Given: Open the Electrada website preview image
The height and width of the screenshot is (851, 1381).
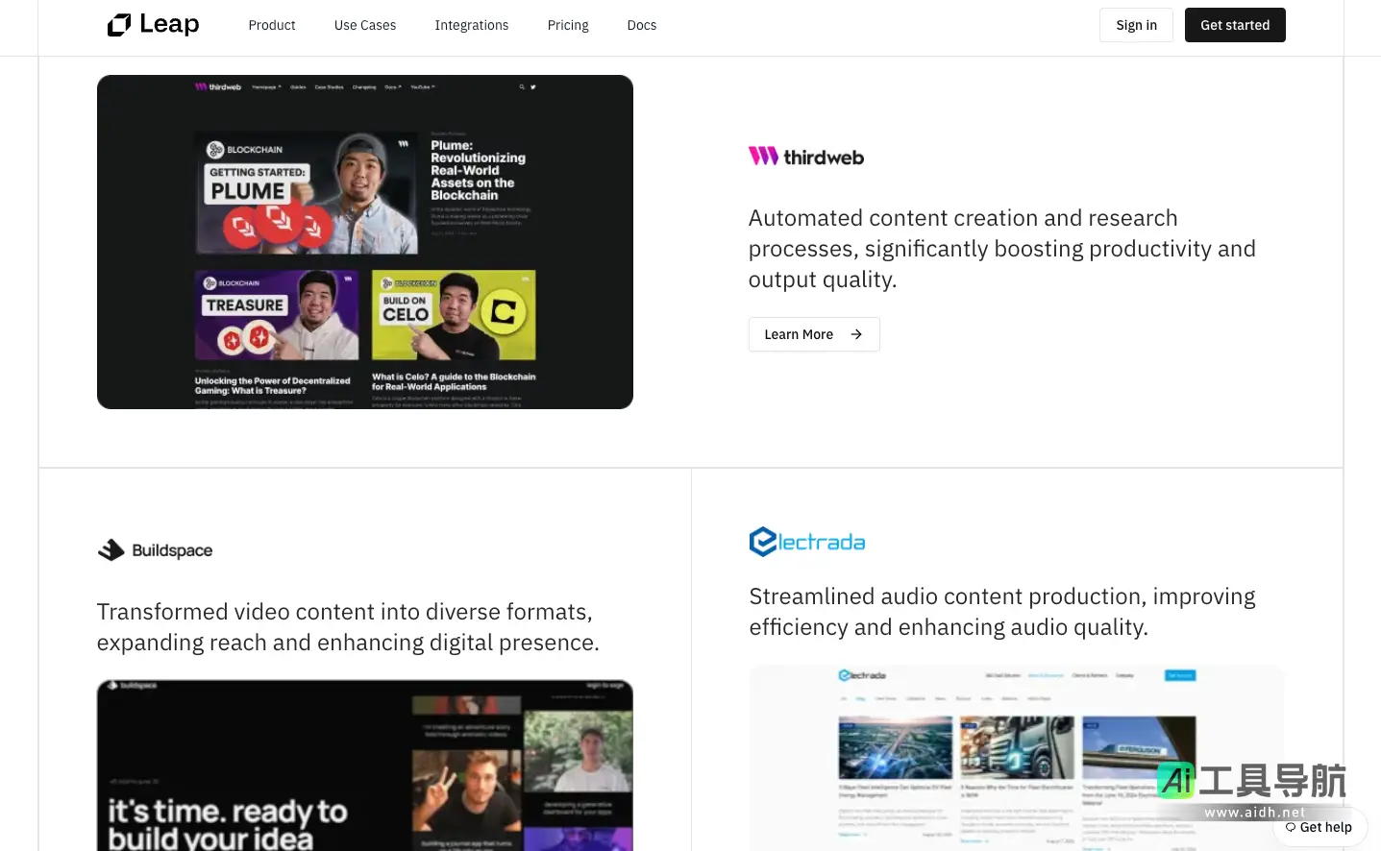Looking at the screenshot, I should click(1016, 757).
